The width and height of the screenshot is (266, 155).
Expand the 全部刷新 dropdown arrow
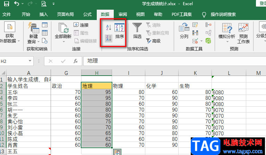pos(64,41)
